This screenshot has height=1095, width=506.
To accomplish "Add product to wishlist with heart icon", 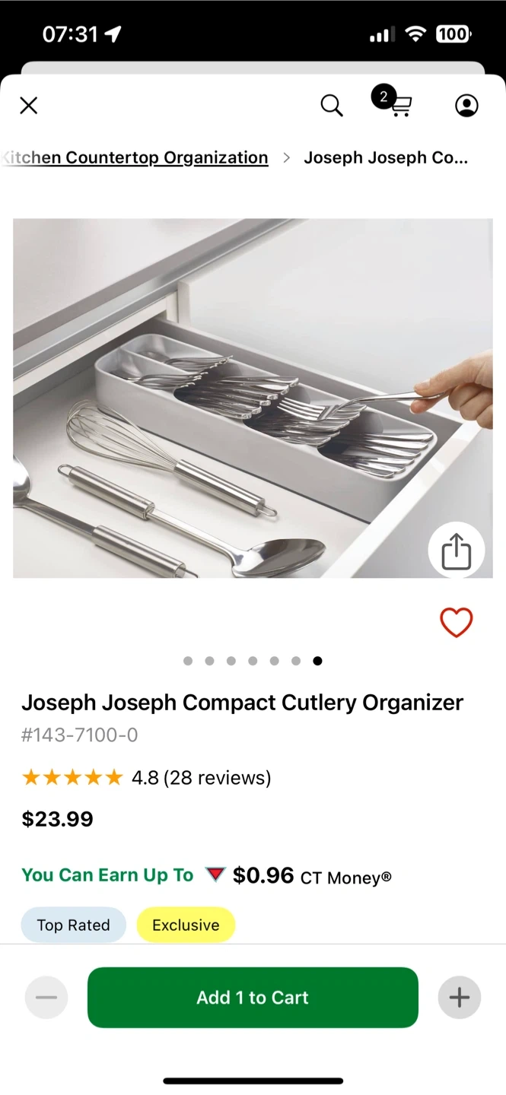I will (x=457, y=623).
